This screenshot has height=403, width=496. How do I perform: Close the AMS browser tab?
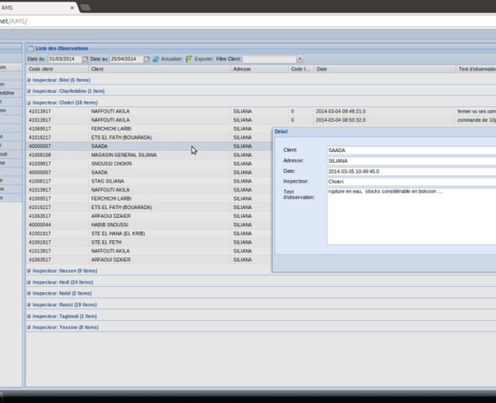[x=71, y=7]
